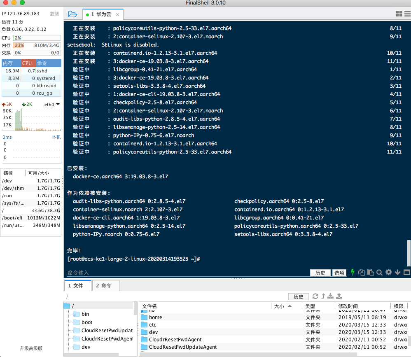
Task: Click the green lightning quick command icon
Action: pyautogui.click(x=353, y=272)
